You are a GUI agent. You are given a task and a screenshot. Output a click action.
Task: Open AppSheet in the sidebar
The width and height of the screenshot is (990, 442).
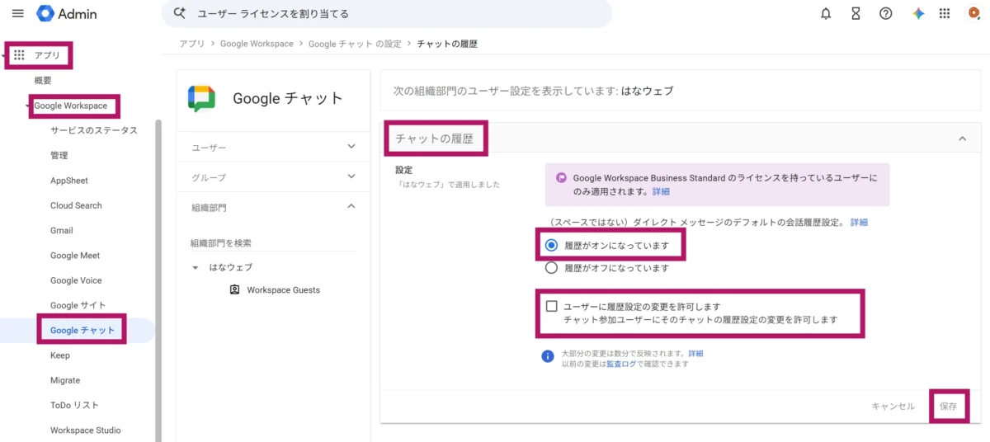click(69, 181)
